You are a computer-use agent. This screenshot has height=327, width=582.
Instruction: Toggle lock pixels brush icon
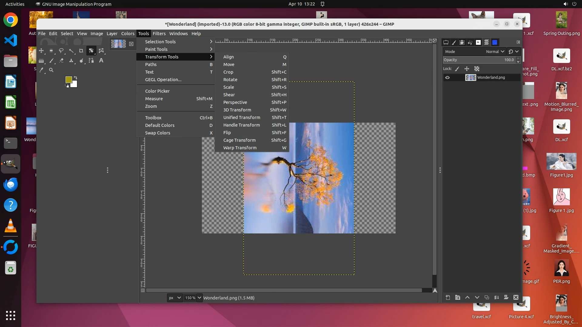[x=457, y=69]
